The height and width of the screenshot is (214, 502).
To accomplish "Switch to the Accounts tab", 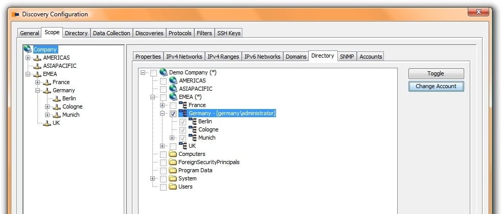I will pos(371,57).
